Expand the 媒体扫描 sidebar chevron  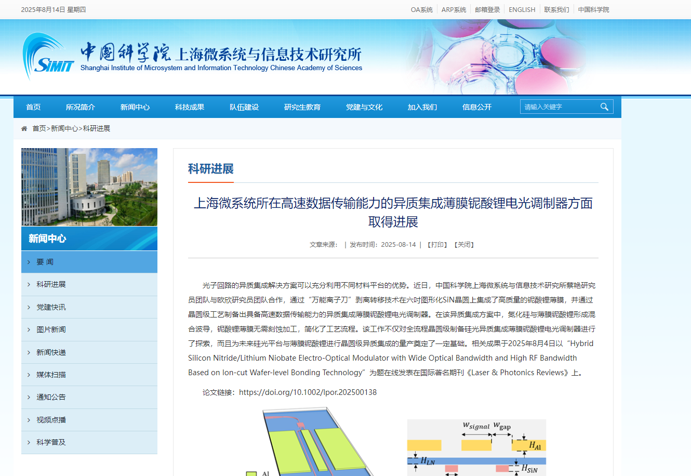(x=29, y=375)
